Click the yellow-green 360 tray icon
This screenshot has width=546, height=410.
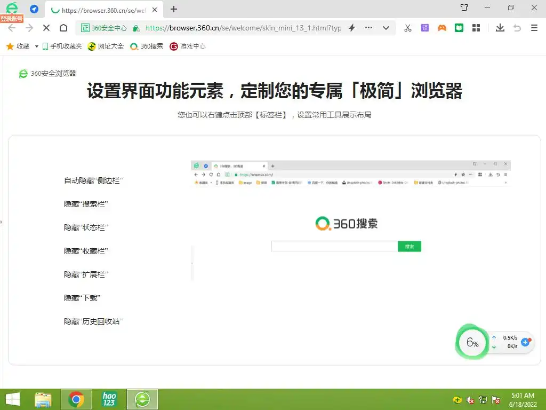[x=457, y=400]
